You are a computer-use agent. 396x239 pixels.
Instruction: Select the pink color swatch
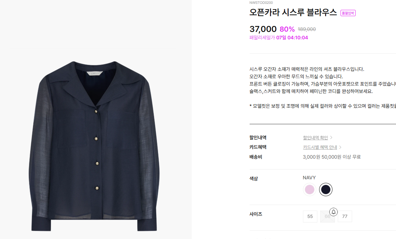pyautogui.click(x=309, y=190)
